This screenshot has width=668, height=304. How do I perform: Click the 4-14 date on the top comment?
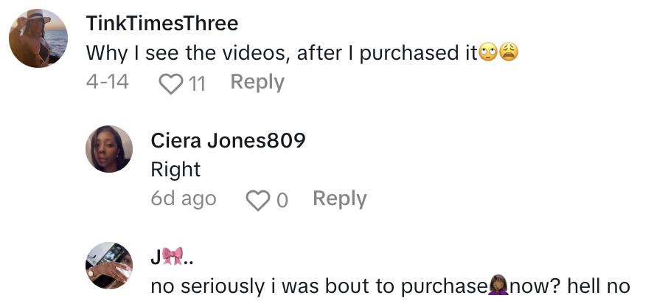108,83
